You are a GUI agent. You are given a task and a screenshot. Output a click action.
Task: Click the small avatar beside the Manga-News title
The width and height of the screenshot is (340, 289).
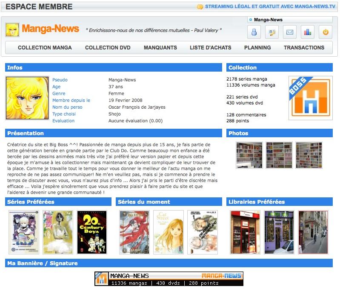coord(12,30)
